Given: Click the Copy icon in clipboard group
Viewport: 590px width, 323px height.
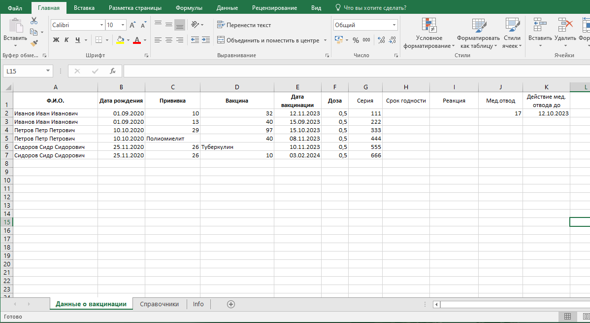Looking at the screenshot, I should tap(34, 33).
